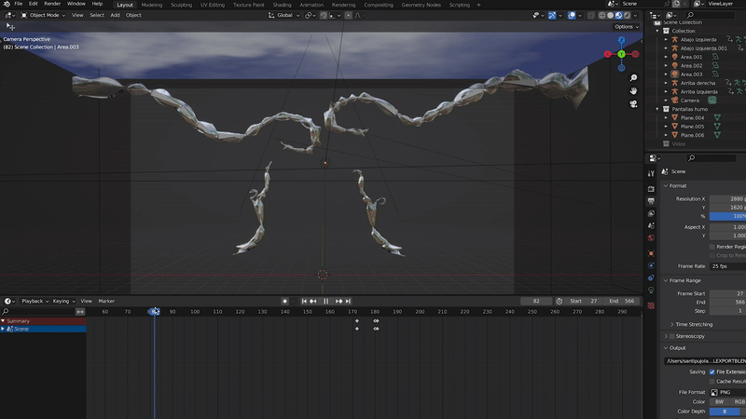Open the Tool properties tab
Screen dimensions: 746x419
651,174
